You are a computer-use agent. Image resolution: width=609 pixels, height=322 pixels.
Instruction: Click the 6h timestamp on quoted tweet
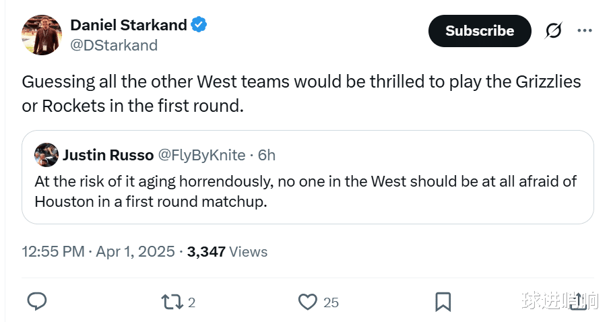tap(267, 155)
